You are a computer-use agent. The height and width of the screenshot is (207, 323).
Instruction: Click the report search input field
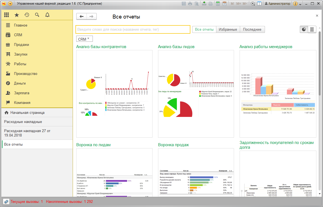(x=133, y=30)
